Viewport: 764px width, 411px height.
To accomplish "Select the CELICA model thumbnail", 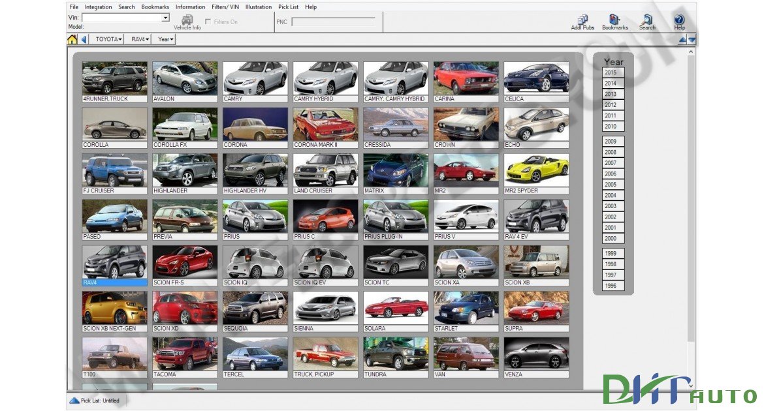I will 536,82.
